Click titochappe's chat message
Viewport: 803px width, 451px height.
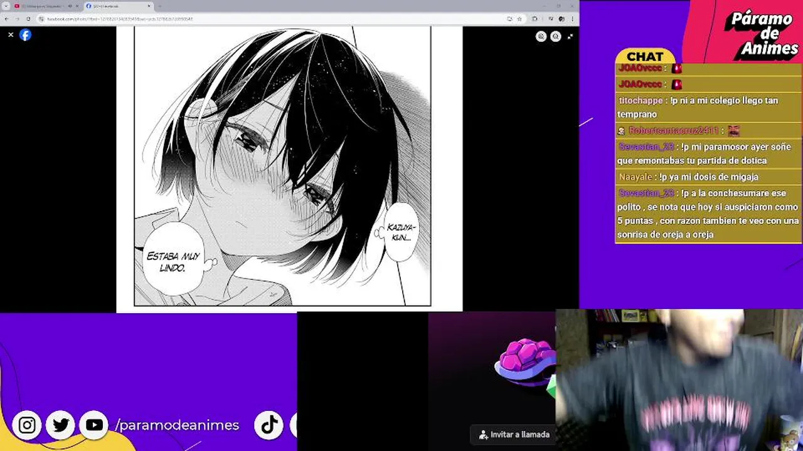[708, 107]
